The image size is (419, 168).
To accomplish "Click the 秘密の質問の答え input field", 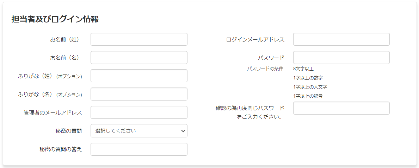I will tap(139, 149).
